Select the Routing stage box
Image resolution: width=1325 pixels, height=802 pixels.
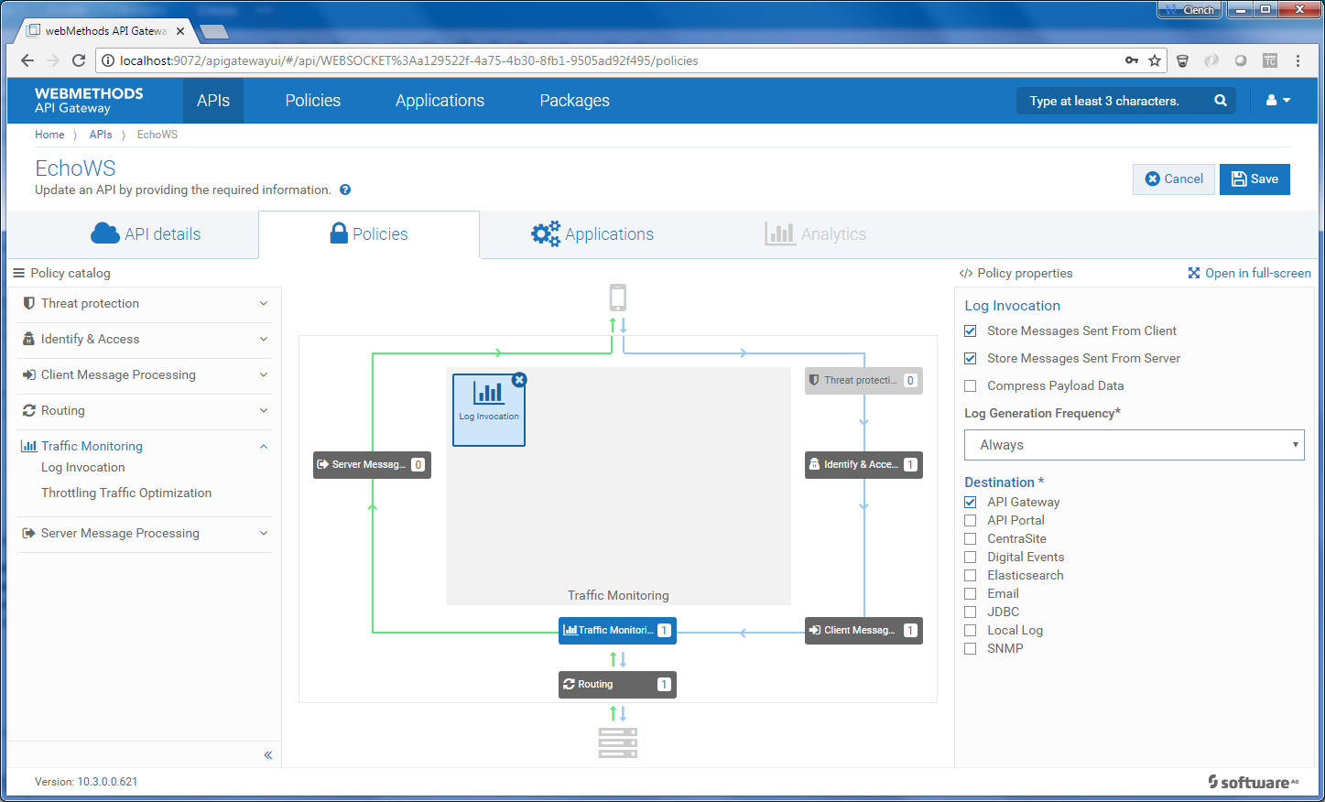click(x=617, y=685)
